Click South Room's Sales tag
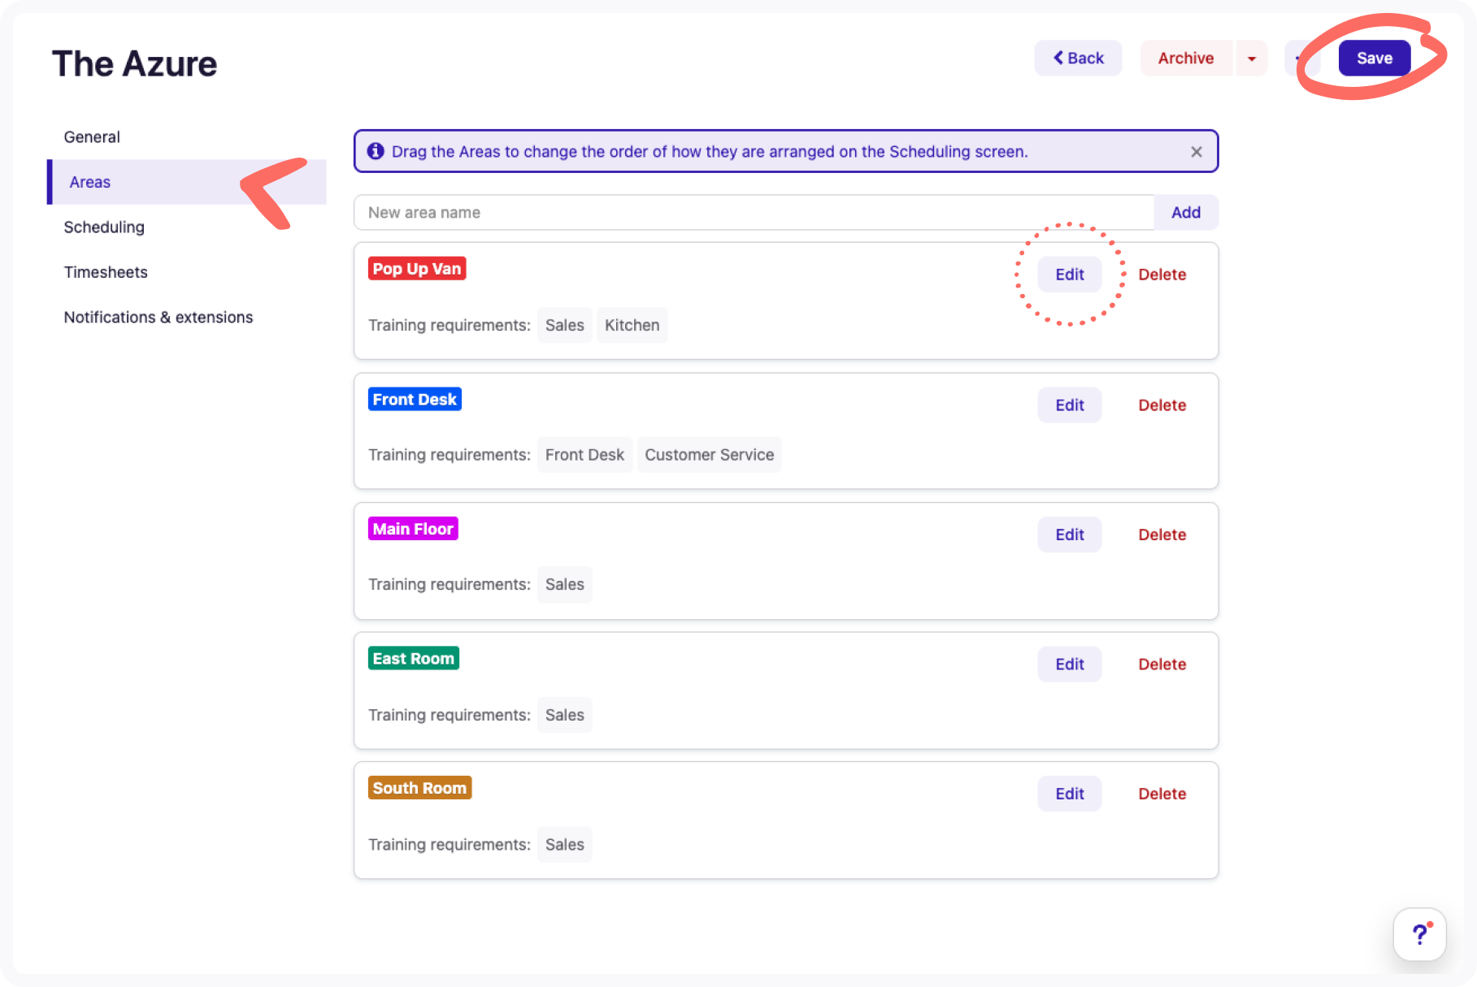 [x=564, y=845]
